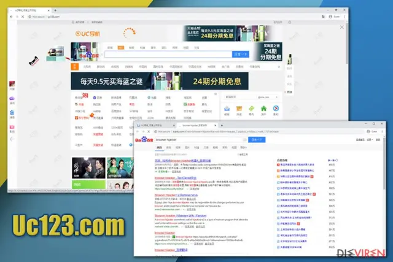
Task: Switch to the UC tab in front window
Action: [x=155, y=125]
